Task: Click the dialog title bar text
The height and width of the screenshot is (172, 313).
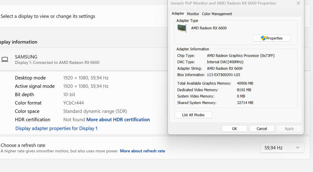Action: click(x=223, y=3)
